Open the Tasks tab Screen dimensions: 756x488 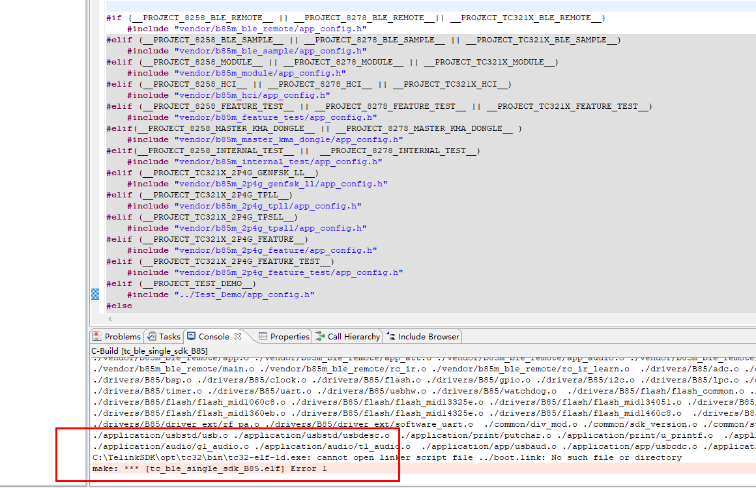(x=164, y=336)
